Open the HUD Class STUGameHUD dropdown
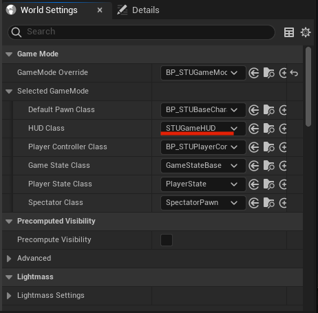 [203, 129]
